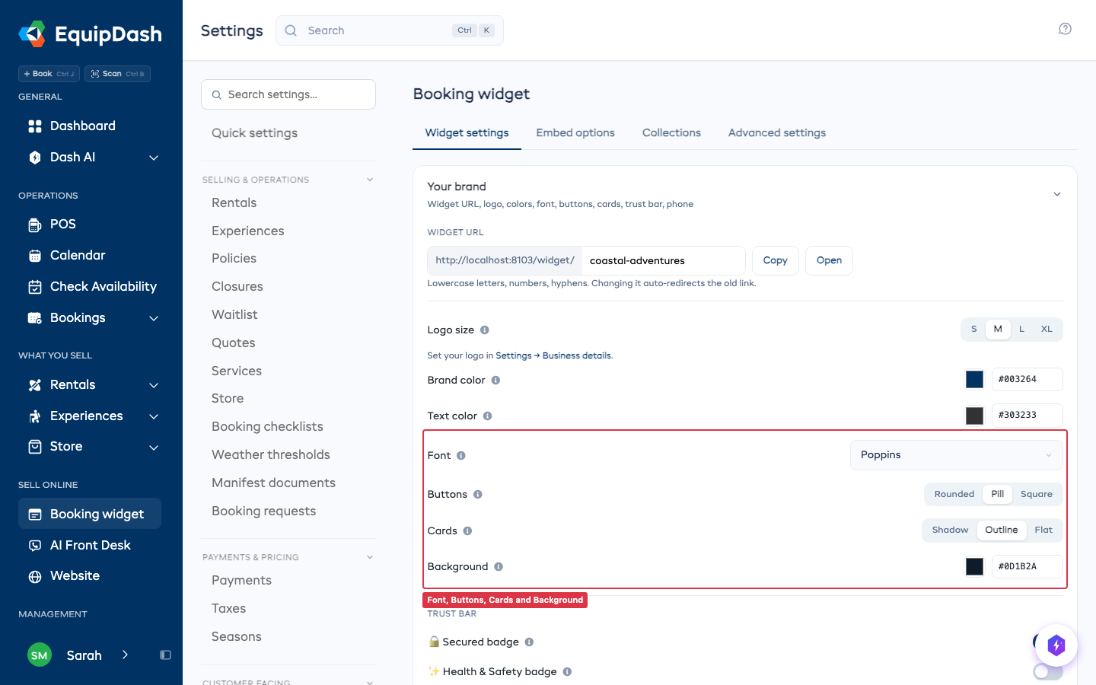Switch to the Embed options tab
The image size is (1096, 685).
coord(575,132)
